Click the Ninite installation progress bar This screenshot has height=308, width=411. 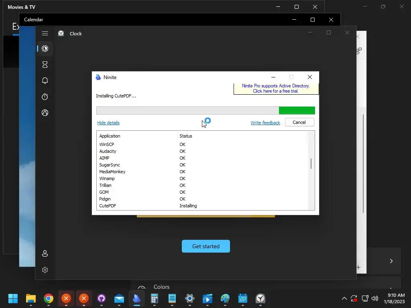(x=205, y=111)
